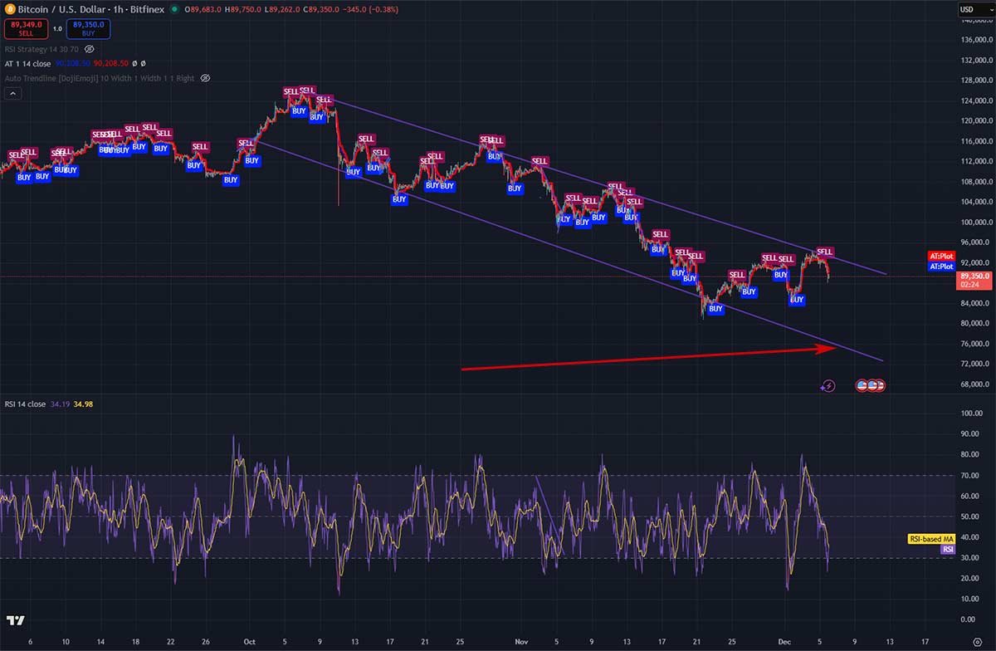Toggle the second Ø visibility icon on the AT row

pos(143,63)
